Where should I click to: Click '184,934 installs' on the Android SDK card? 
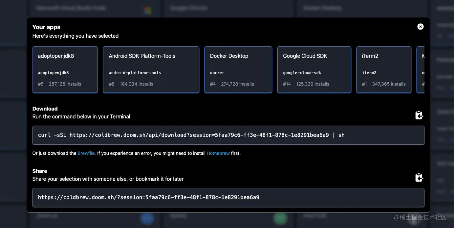[x=137, y=84]
